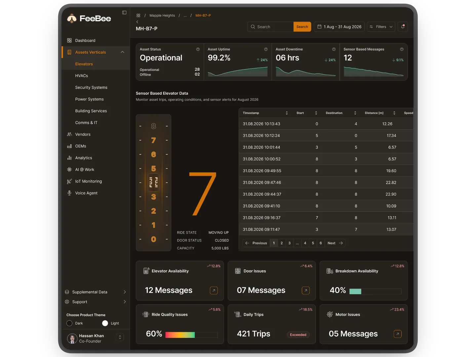Click the AI @ Work chip icon
The height and width of the screenshot is (357, 476).
pyautogui.click(x=69, y=169)
